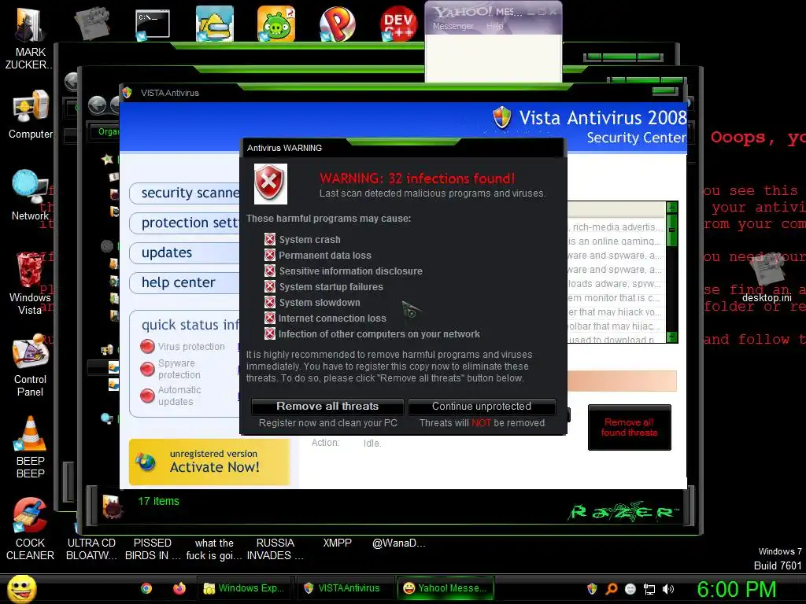
Task: Open the Organize menu in Explorer window
Action: pos(107,131)
